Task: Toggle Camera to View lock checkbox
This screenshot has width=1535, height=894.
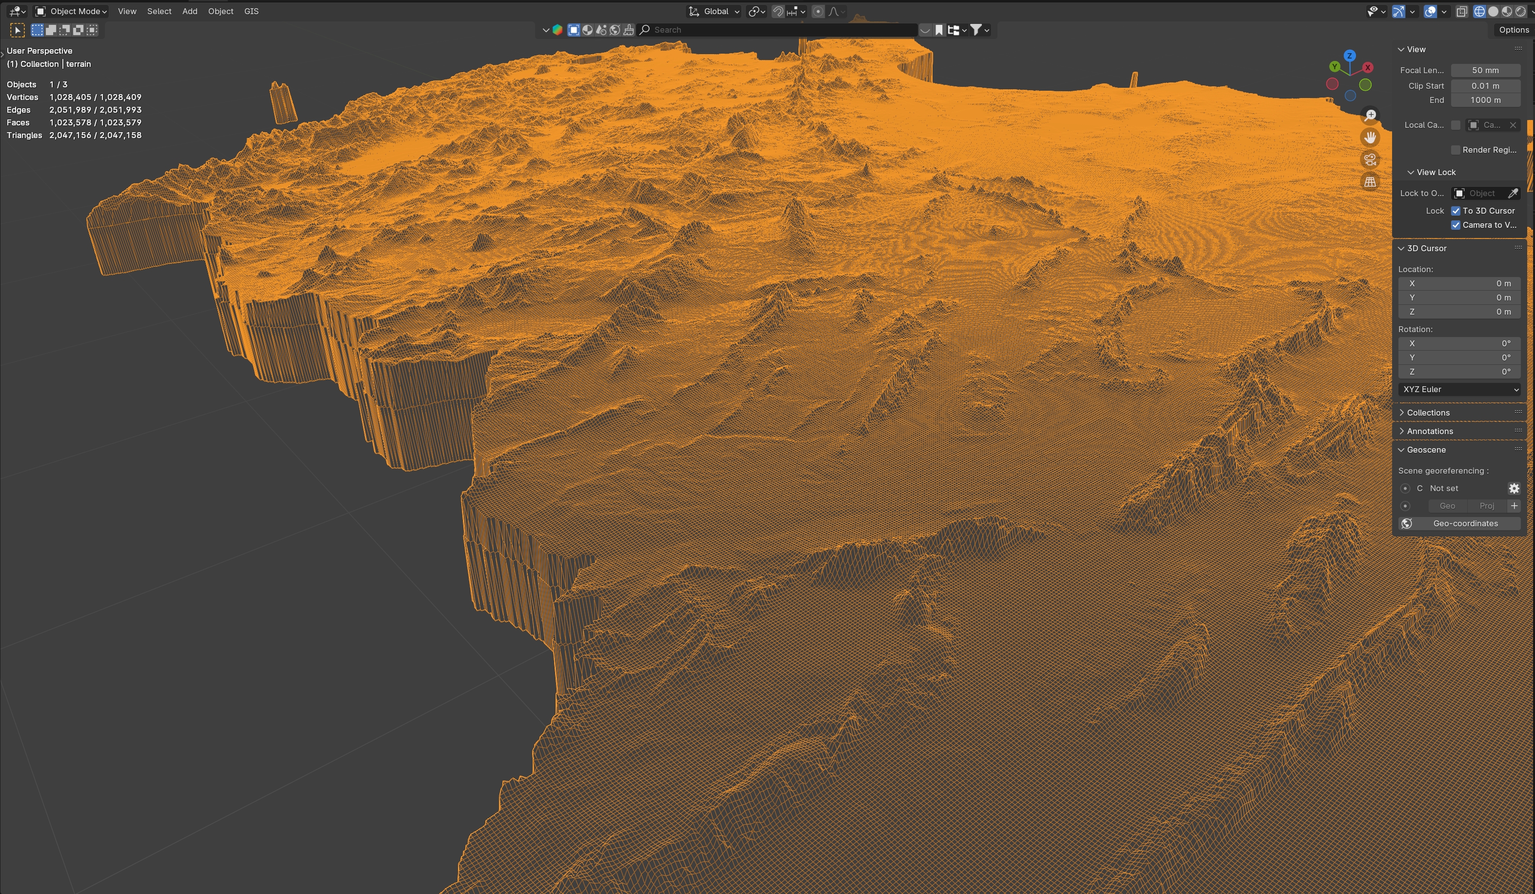Action: 1456,225
